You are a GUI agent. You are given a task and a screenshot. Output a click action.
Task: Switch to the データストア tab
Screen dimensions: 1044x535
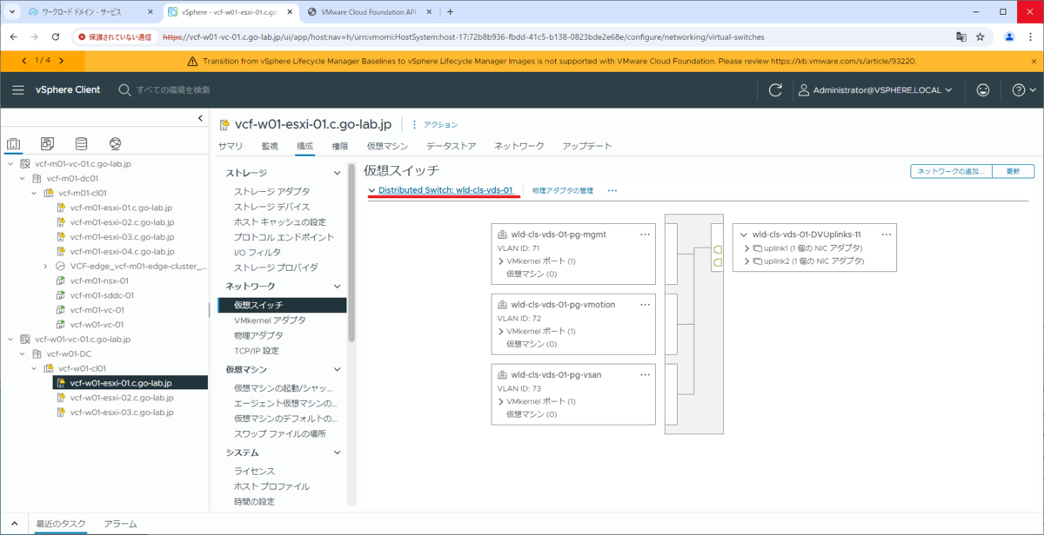[x=451, y=146]
